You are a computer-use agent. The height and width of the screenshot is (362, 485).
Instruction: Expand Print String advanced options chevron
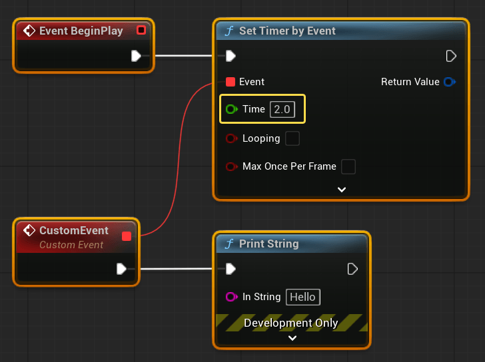[291, 338]
